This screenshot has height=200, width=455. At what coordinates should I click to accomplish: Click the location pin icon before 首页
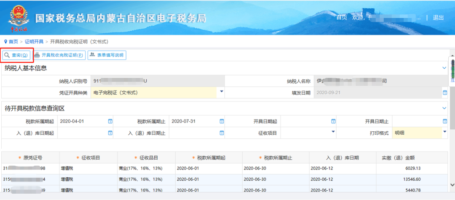click(5, 42)
